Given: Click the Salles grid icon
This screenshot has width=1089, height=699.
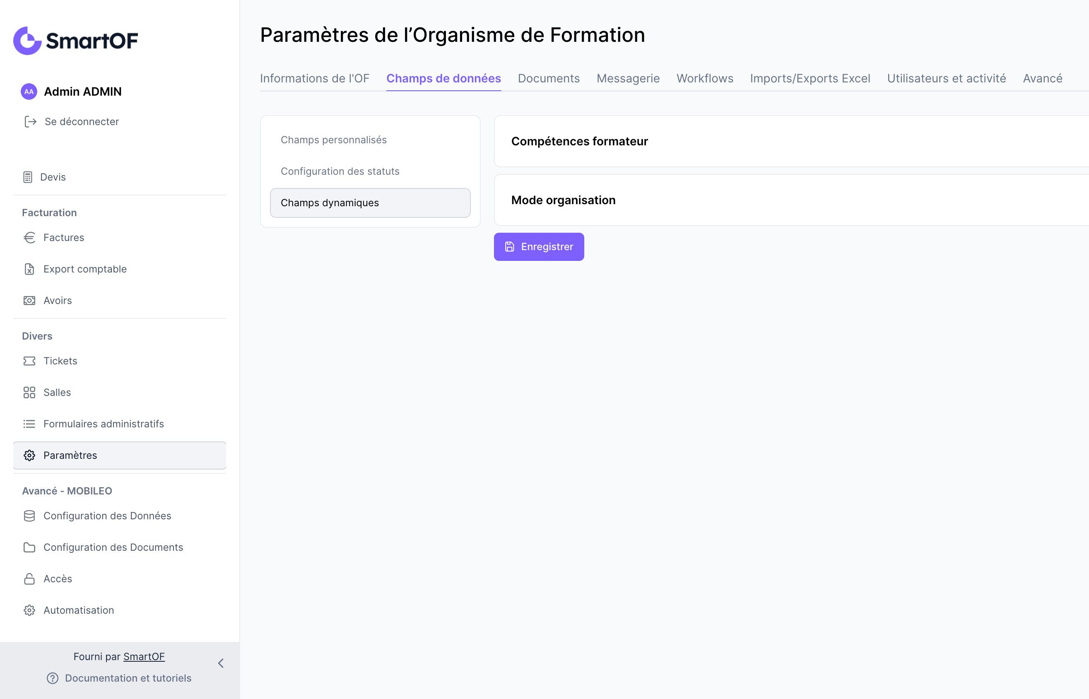Looking at the screenshot, I should coord(29,392).
